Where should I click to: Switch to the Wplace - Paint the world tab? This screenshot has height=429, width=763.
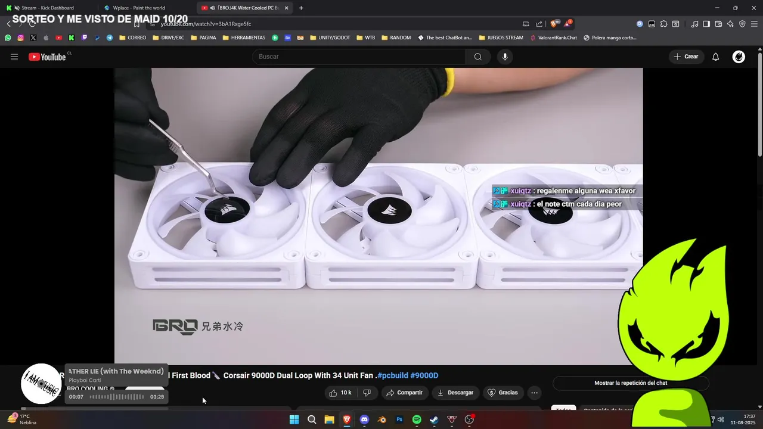click(146, 8)
